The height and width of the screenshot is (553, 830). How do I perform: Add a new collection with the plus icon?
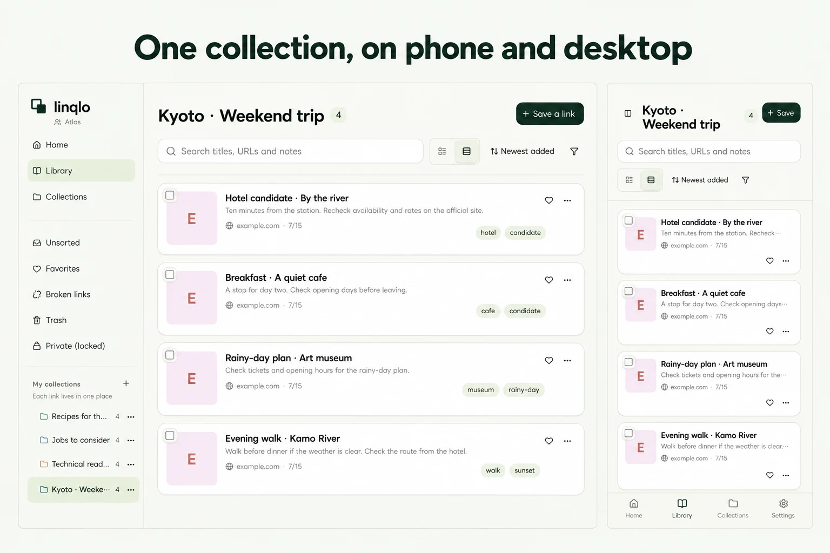[x=126, y=383]
